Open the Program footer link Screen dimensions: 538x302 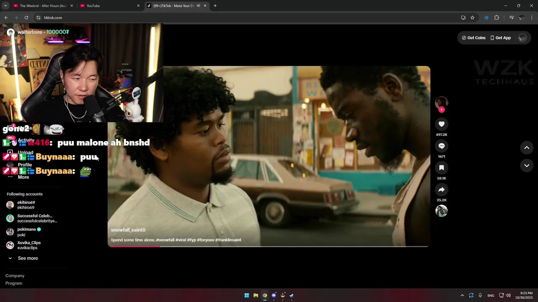(14, 283)
